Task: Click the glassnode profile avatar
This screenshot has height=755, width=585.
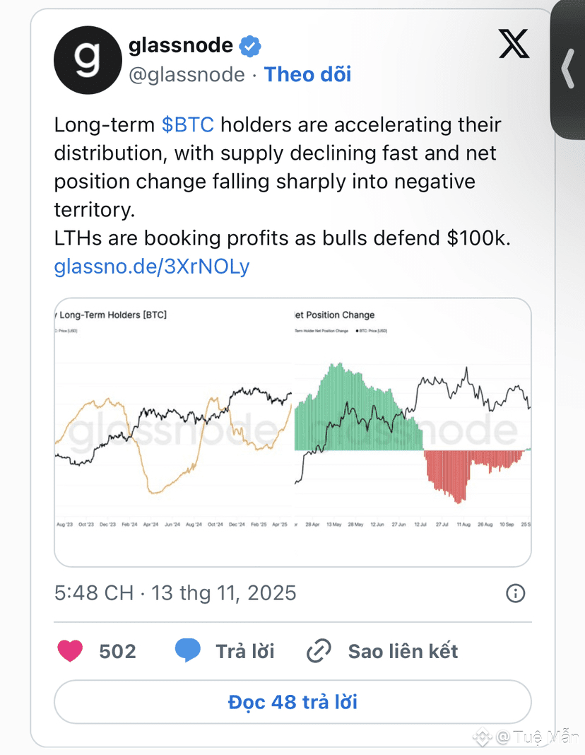Action: point(88,61)
